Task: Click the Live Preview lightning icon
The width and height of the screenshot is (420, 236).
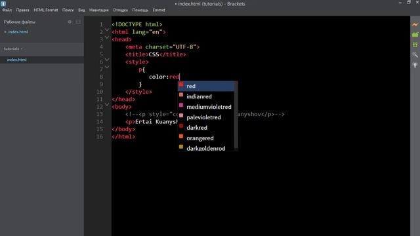Action: (x=415, y=25)
